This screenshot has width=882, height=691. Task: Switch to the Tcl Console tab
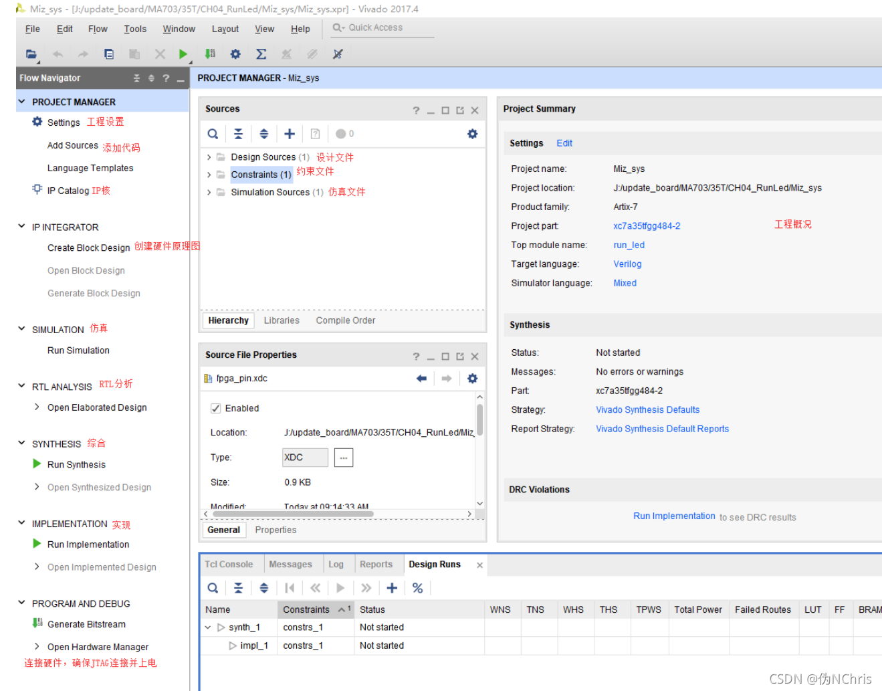[229, 565]
